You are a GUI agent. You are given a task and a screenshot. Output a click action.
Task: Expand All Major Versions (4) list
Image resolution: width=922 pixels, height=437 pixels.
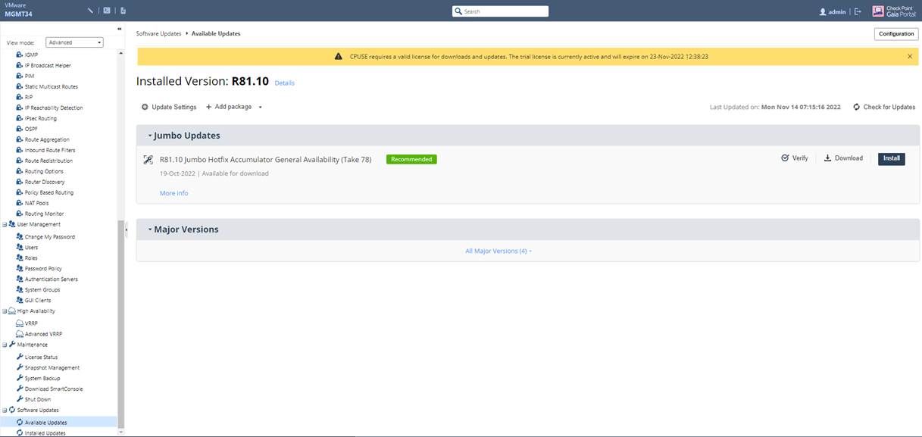tap(498, 251)
